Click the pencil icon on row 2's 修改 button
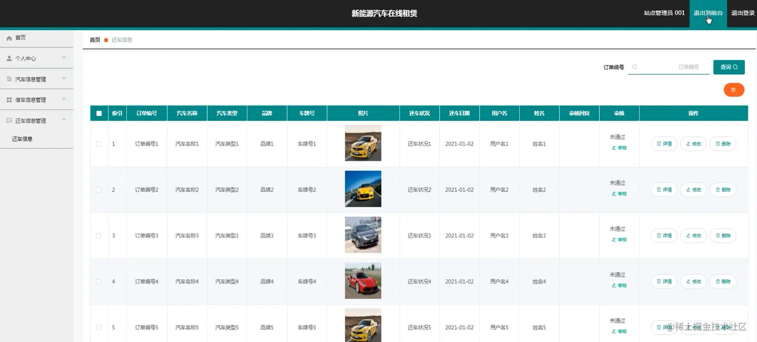This screenshot has height=342, width=757. (687, 189)
